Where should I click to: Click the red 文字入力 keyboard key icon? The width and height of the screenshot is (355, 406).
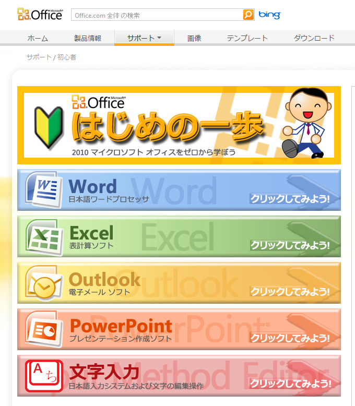coord(44,376)
